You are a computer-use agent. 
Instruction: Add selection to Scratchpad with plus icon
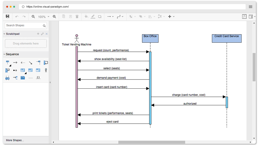click(x=38, y=34)
